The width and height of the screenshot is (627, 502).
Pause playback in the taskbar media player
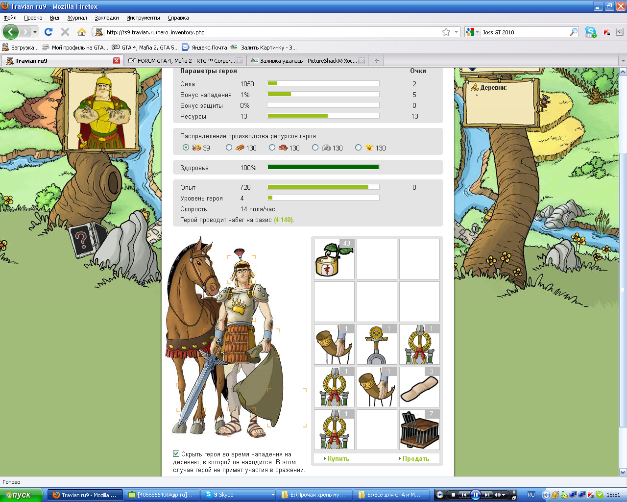pos(475,495)
